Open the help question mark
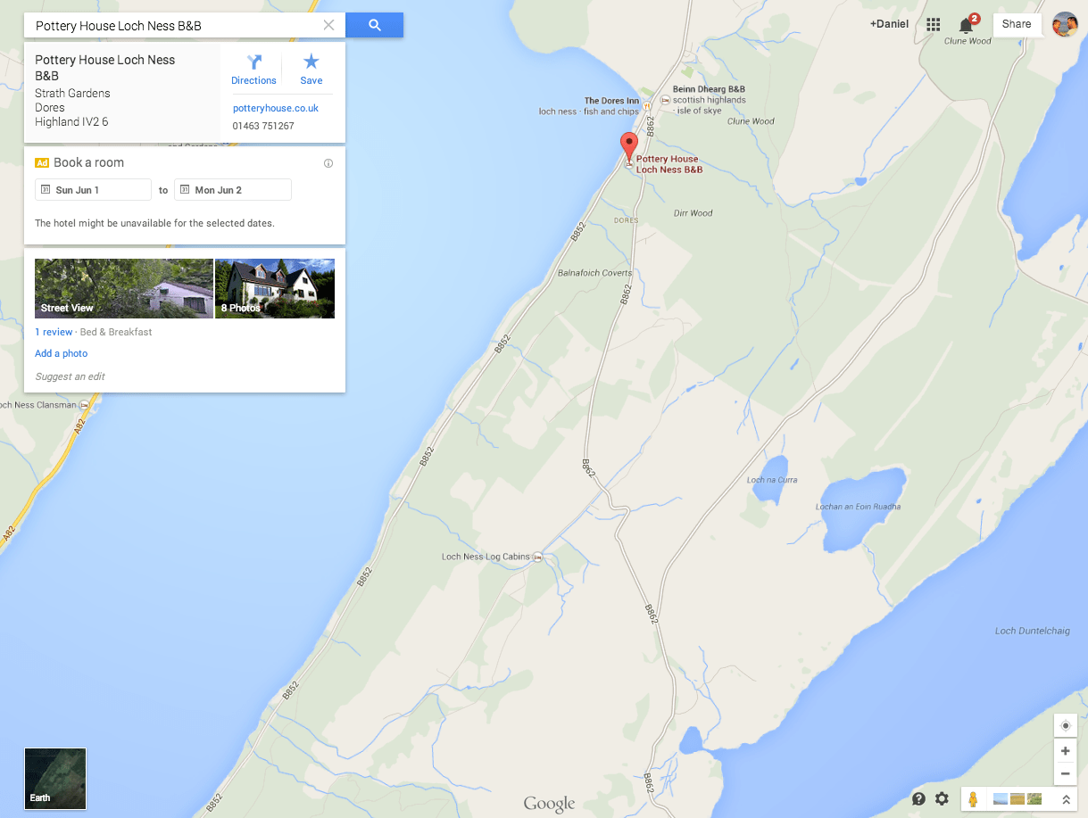 point(918,798)
